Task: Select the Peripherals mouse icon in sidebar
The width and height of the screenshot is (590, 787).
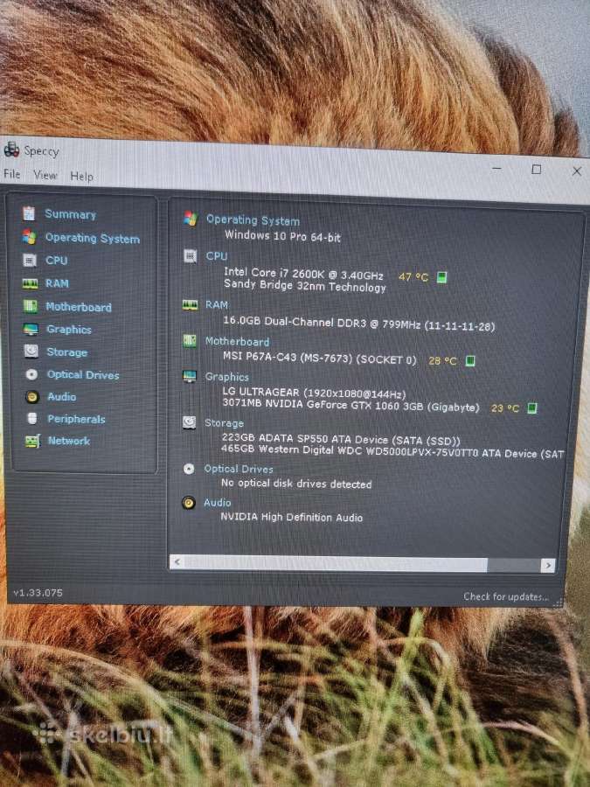Action: [32, 419]
